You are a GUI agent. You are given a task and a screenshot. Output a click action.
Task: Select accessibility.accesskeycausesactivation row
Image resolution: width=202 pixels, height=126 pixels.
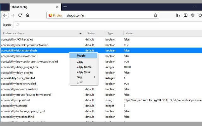coord(101,45)
